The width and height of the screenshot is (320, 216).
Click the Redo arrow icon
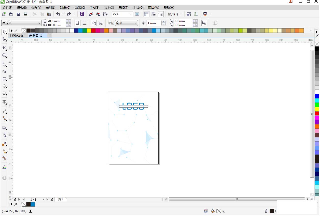[x=69, y=14]
